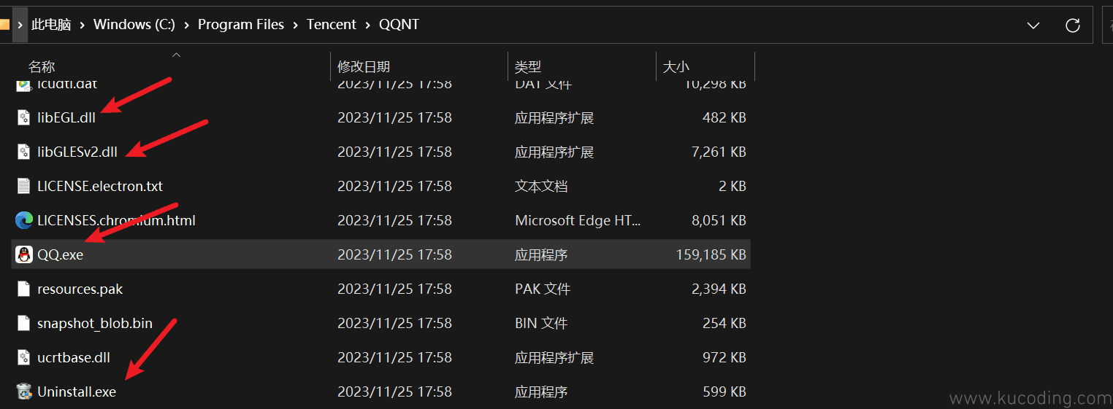Go to Windows (C:) in breadcrumb
Image resolution: width=1113 pixels, height=409 pixels.
click(x=134, y=25)
